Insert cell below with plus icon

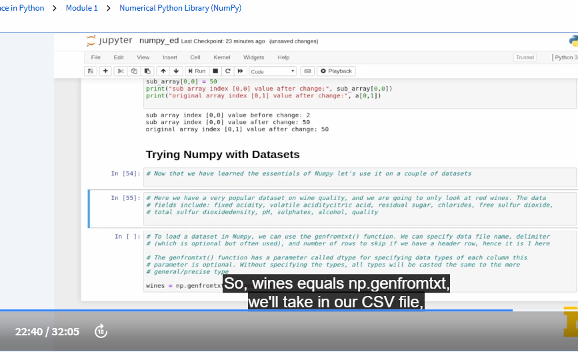[x=105, y=71]
